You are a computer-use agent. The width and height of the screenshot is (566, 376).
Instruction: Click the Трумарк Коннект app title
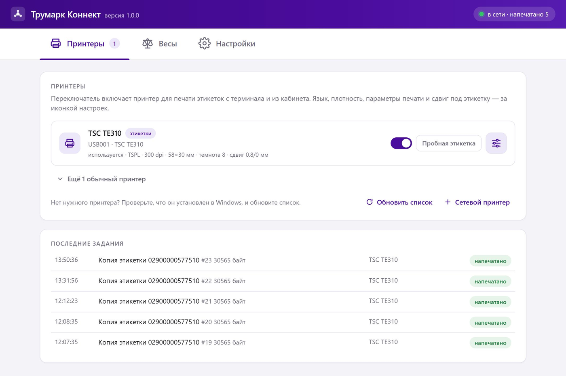click(66, 15)
